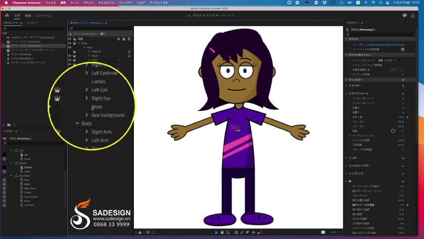Switch to the ストリーム workspace tab

43,16
